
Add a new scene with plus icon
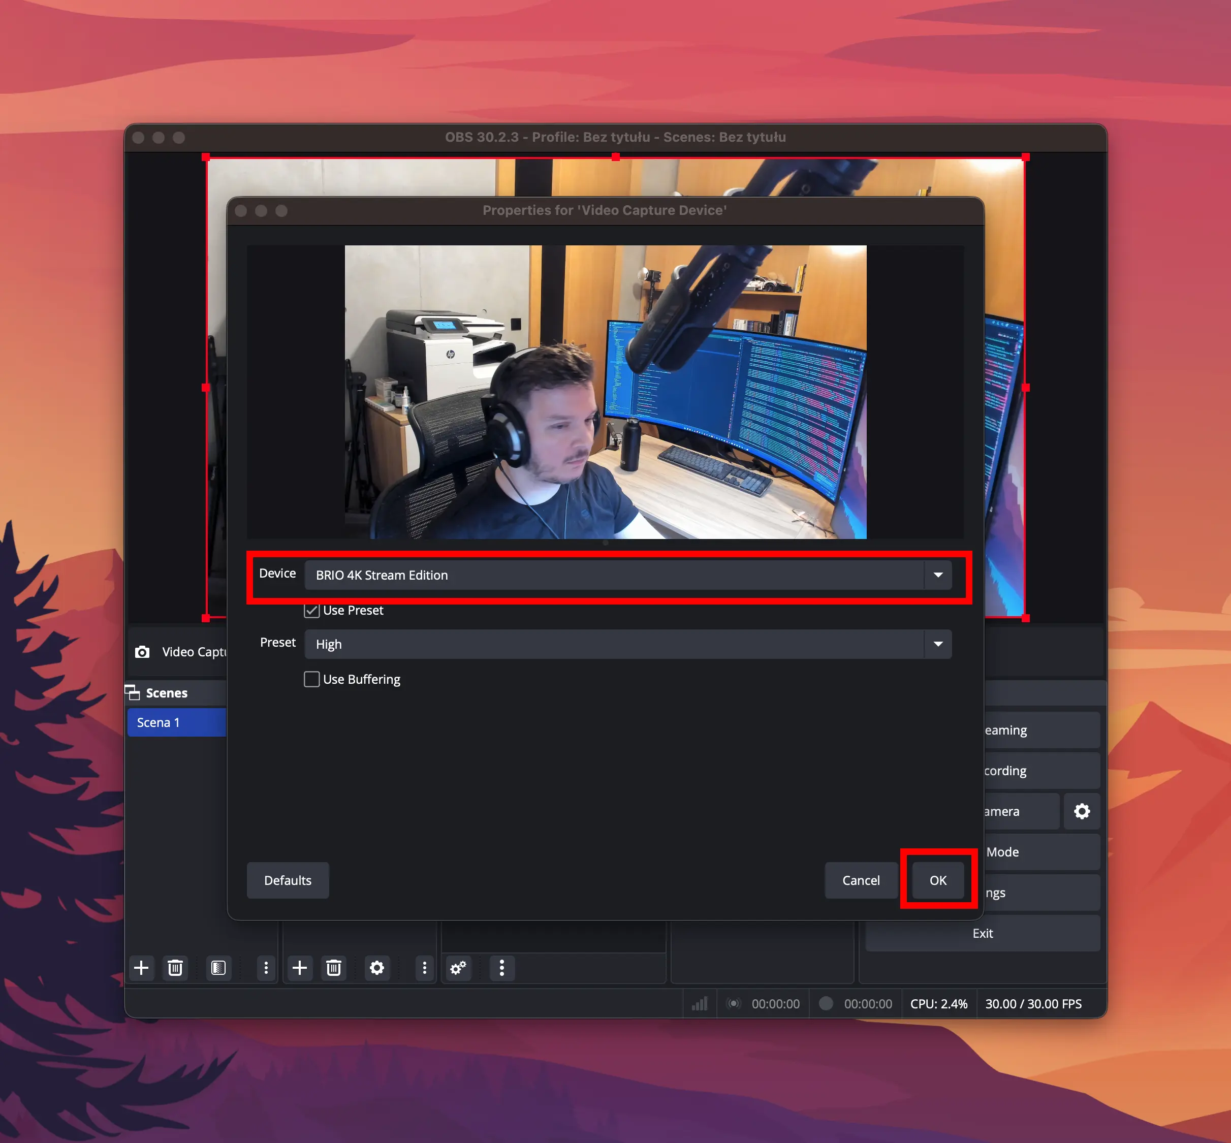point(141,967)
